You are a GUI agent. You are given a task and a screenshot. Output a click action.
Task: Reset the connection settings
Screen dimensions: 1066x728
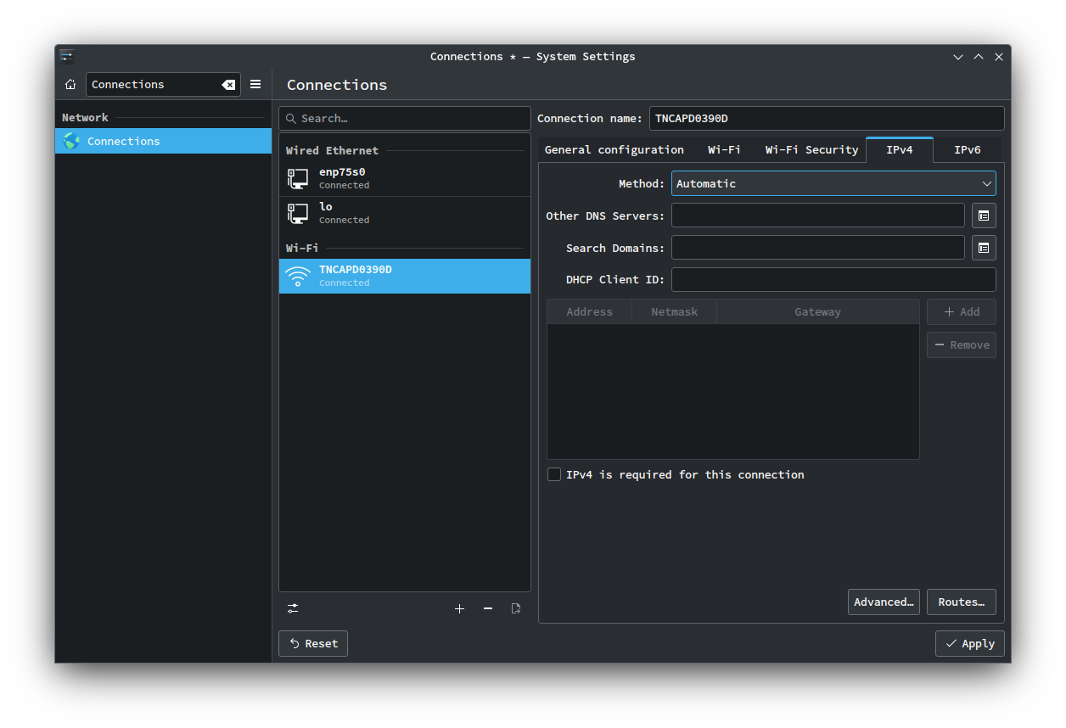[313, 643]
